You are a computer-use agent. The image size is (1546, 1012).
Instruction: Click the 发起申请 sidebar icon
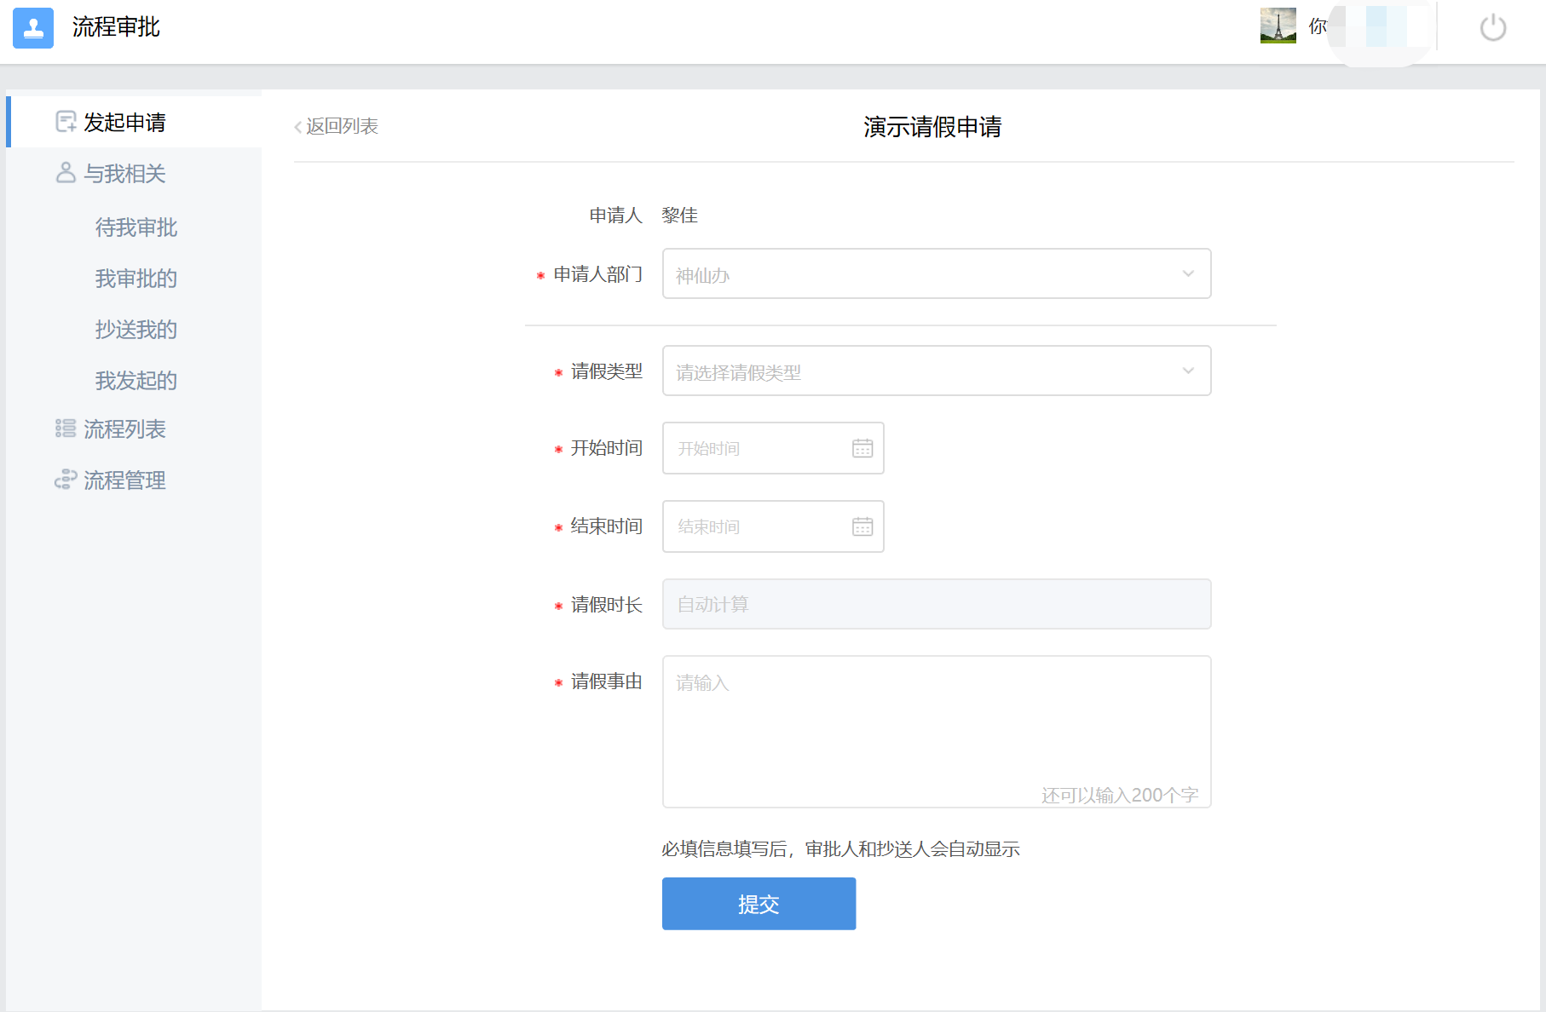[66, 122]
